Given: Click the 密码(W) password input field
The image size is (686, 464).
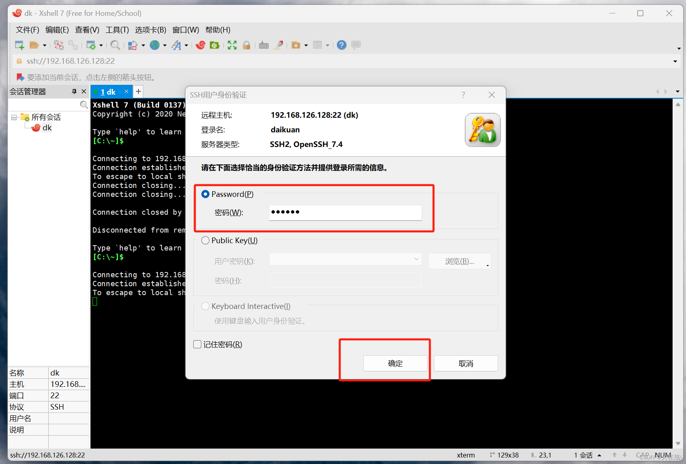Looking at the screenshot, I should [x=345, y=213].
